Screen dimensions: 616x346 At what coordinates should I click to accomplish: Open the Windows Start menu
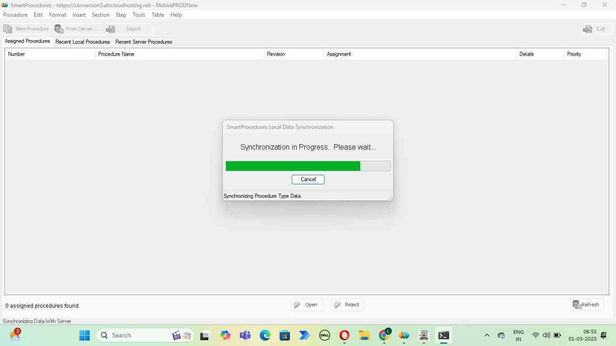click(x=84, y=335)
